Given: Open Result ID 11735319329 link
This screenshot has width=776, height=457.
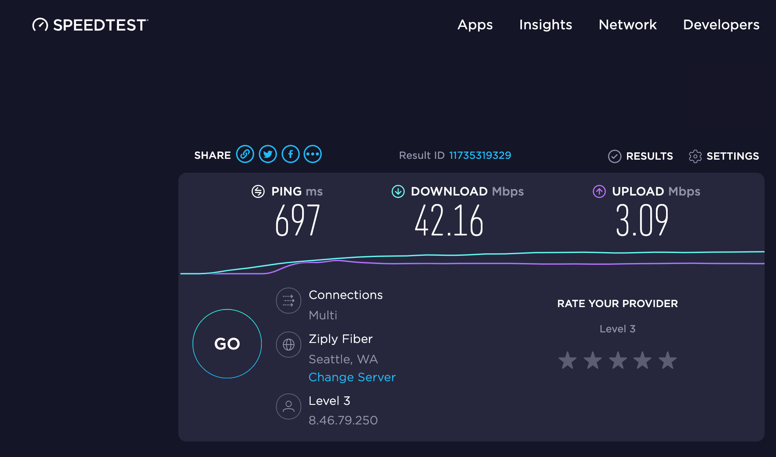Looking at the screenshot, I should tap(480, 155).
